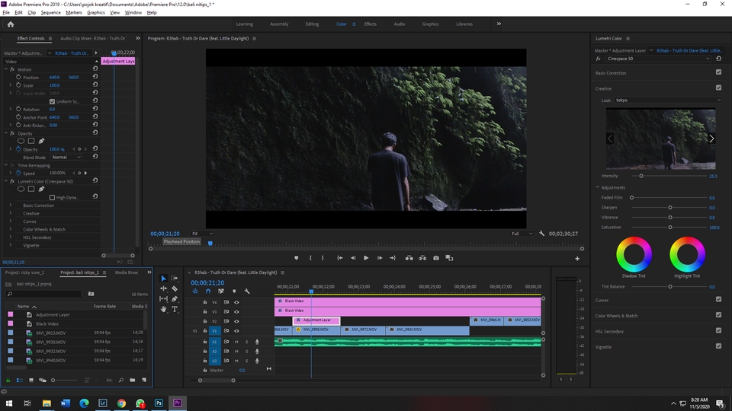
Task: Add a marker in the Program monitor
Action: tap(297, 258)
